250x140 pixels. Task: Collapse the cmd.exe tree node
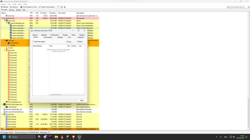coord(4,40)
